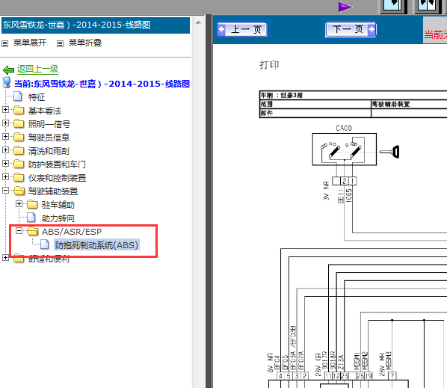Go to previous page with 上一页 button
447x388 pixels.
[x=242, y=29]
